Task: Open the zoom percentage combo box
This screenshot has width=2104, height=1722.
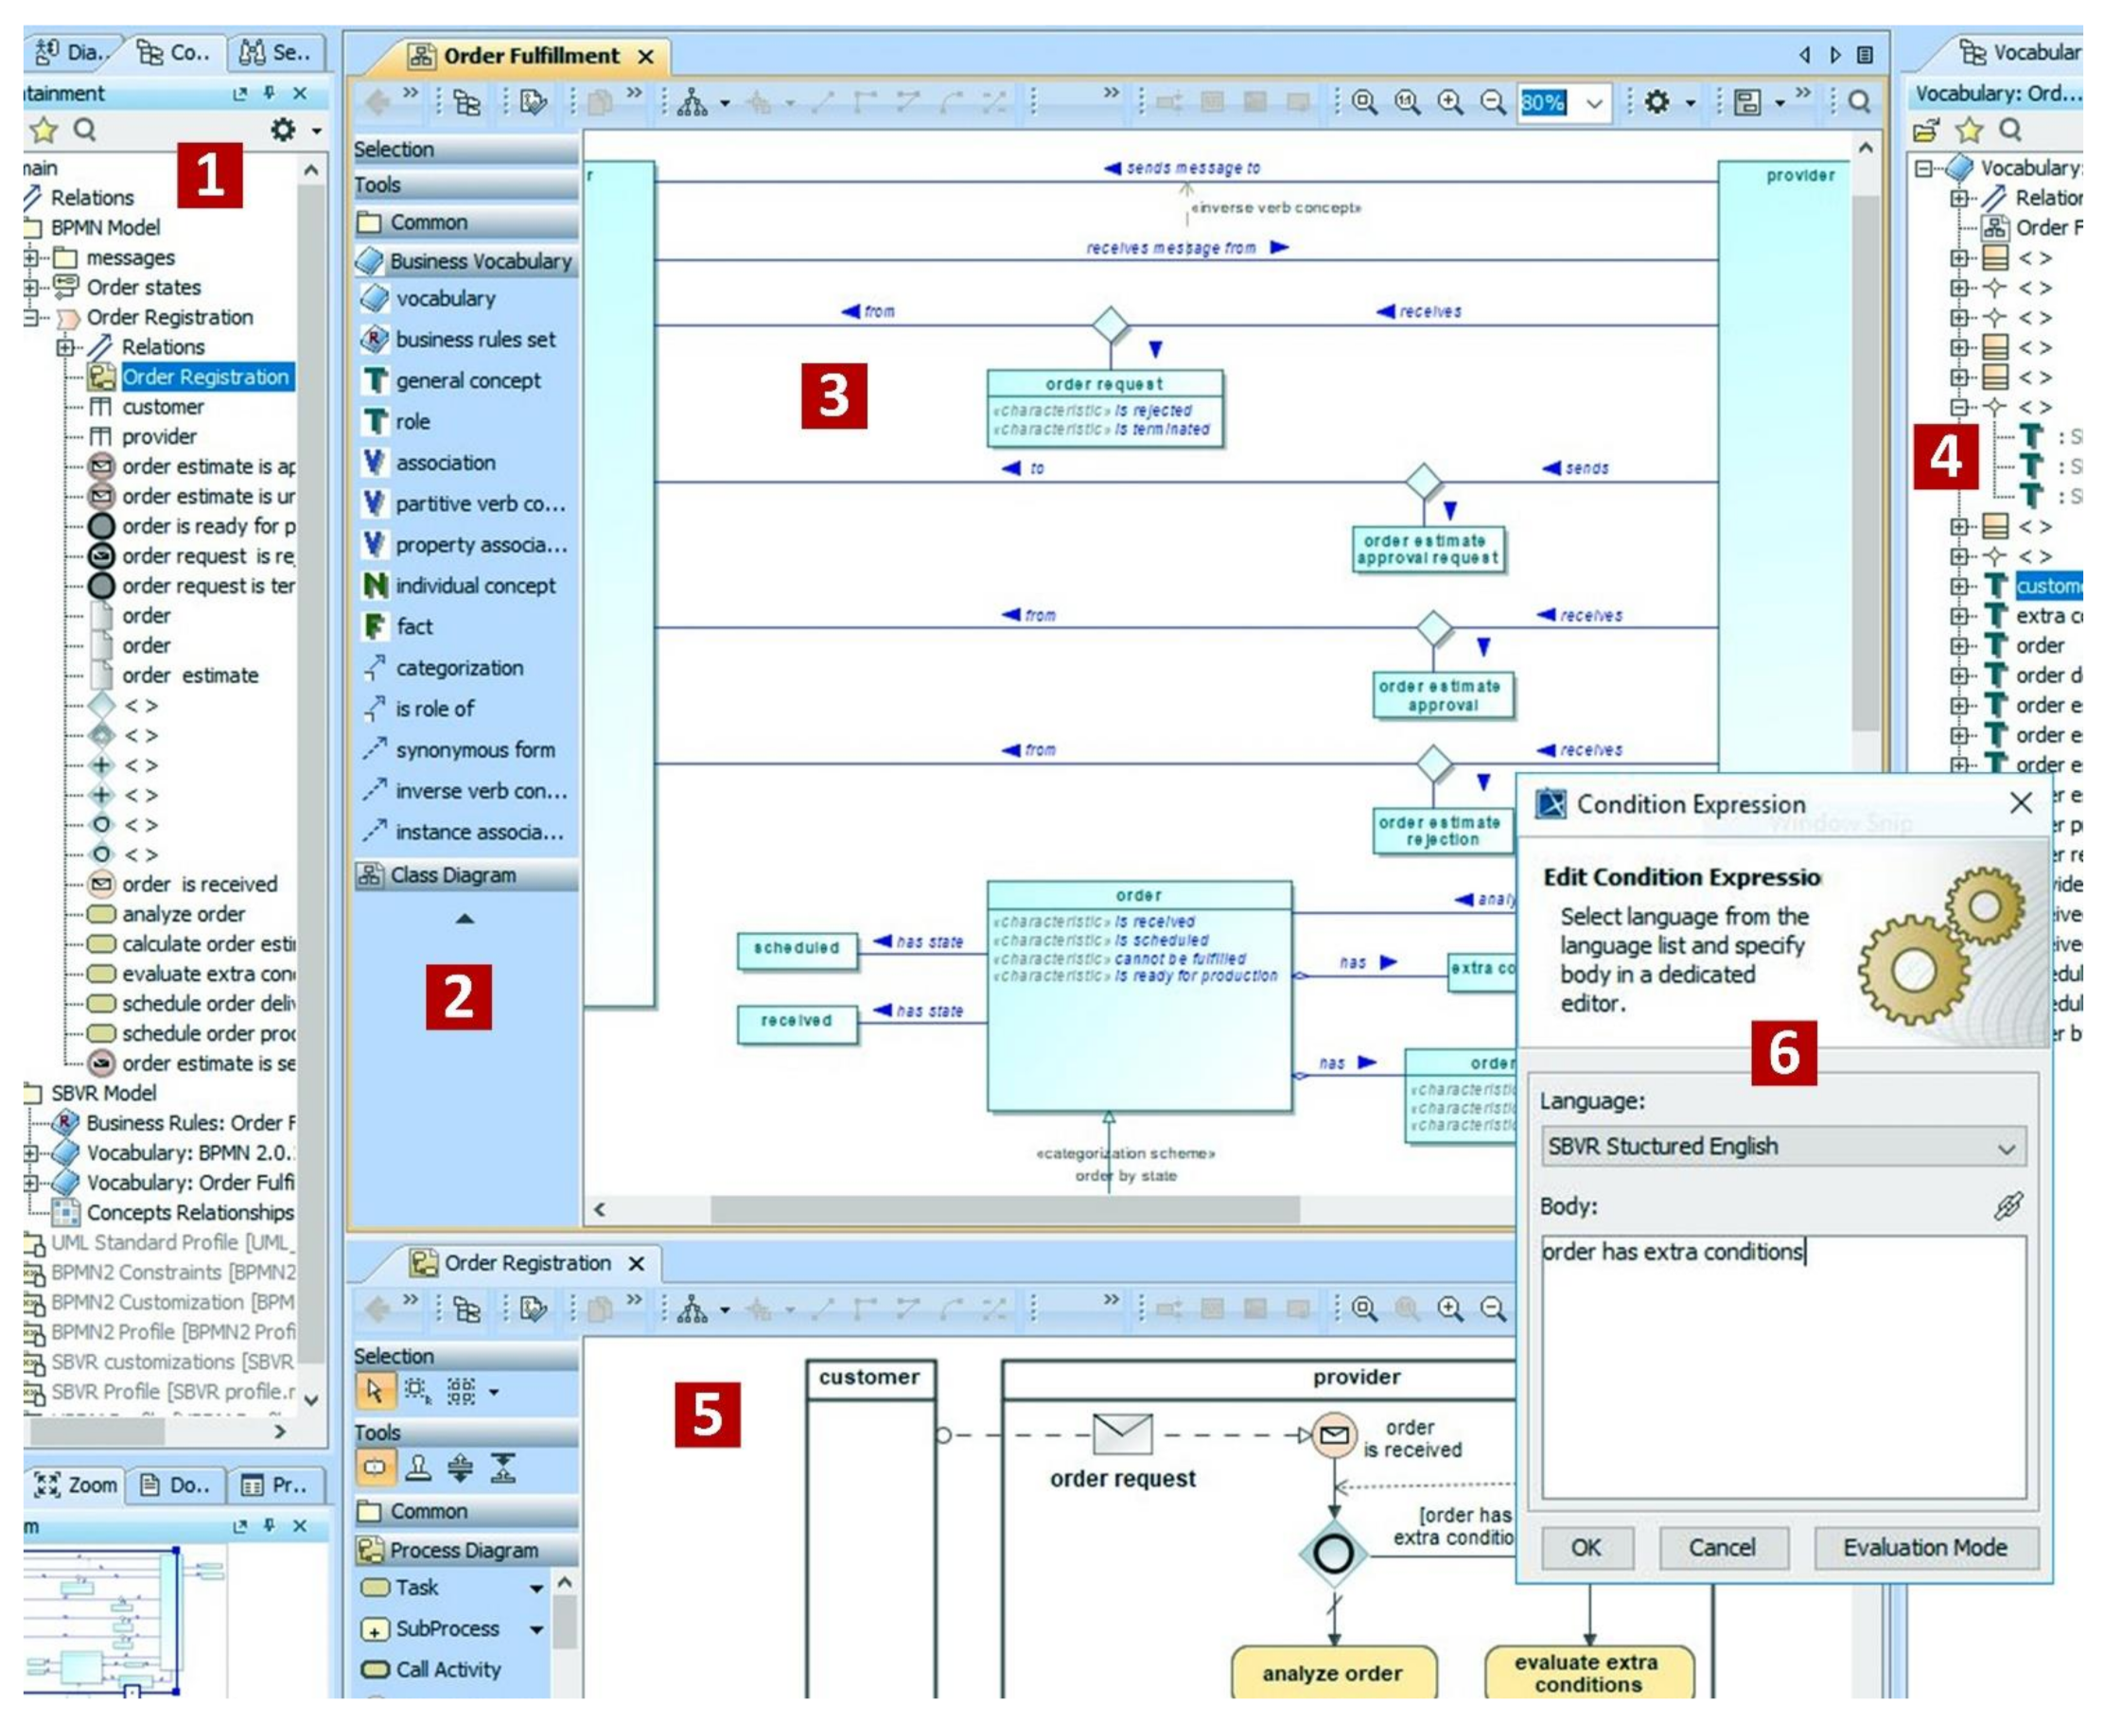Action: (x=1593, y=103)
